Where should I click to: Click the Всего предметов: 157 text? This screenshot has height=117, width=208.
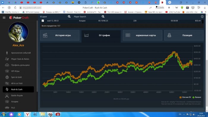point(51,26)
